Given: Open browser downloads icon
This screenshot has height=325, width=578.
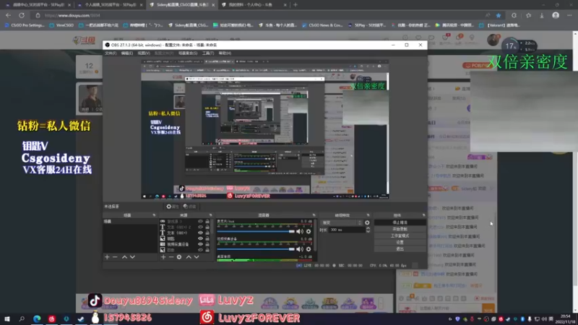Looking at the screenshot, I should tap(542, 15).
